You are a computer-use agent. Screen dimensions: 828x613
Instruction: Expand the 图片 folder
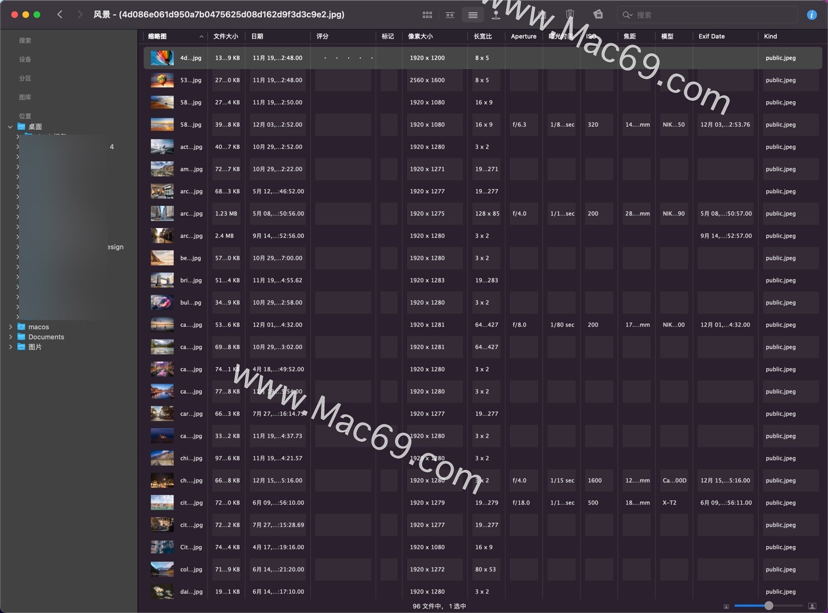(11, 347)
